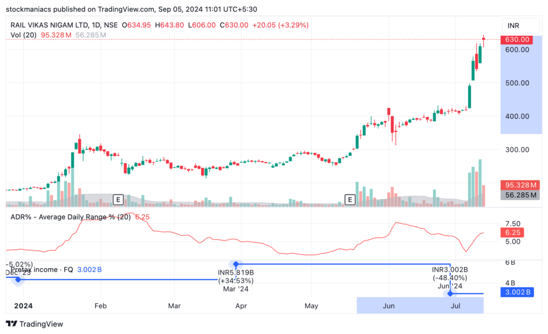Click the red 95.328 M volume axis label

coord(520,185)
